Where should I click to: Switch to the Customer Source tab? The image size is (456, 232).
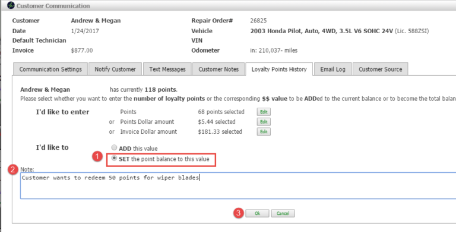tap(380, 69)
